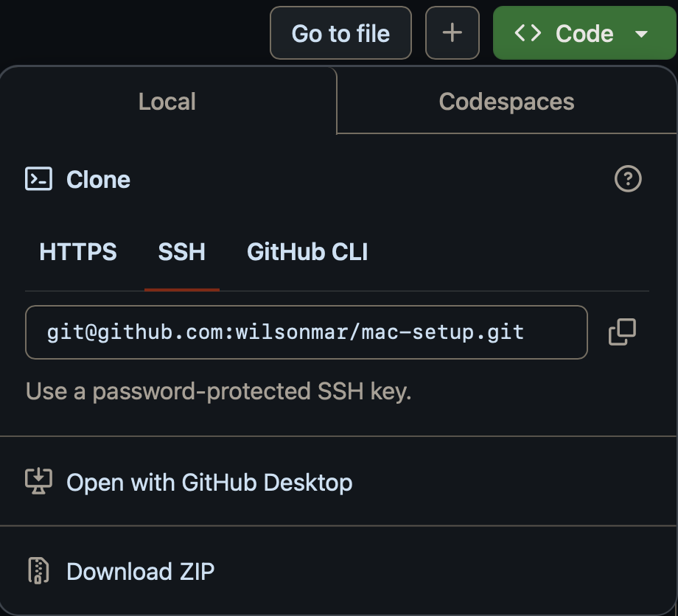The height and width of the screenshot is (616, 678).
Task: Select the HTTPS clone option
Action: [78, 252]
